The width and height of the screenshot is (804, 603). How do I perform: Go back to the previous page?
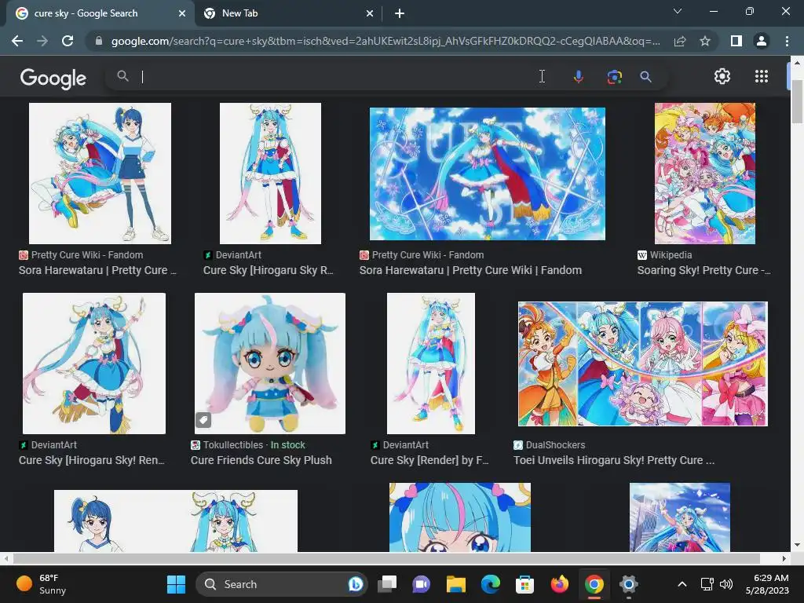click(x=17, y=41)
